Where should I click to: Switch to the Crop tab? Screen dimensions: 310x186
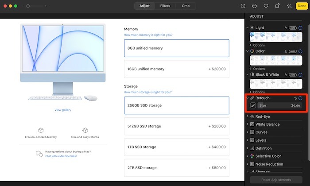coord(186,6)
